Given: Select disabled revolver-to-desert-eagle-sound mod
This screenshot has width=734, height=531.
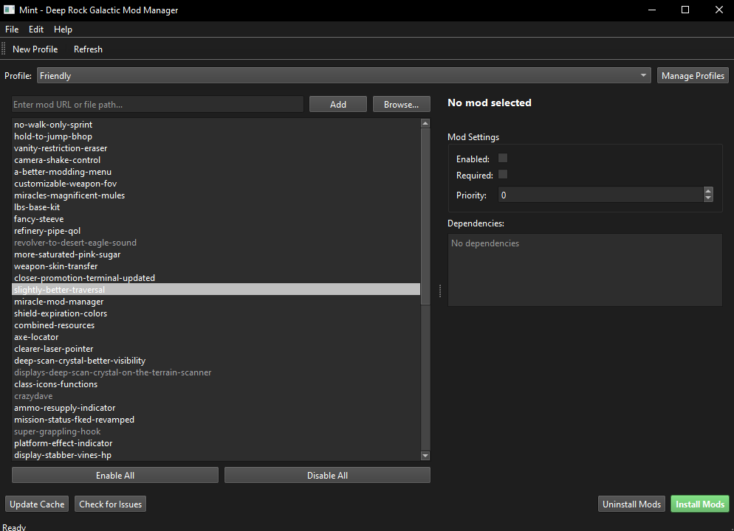Looking at the screenshot, I should [216, 243].
